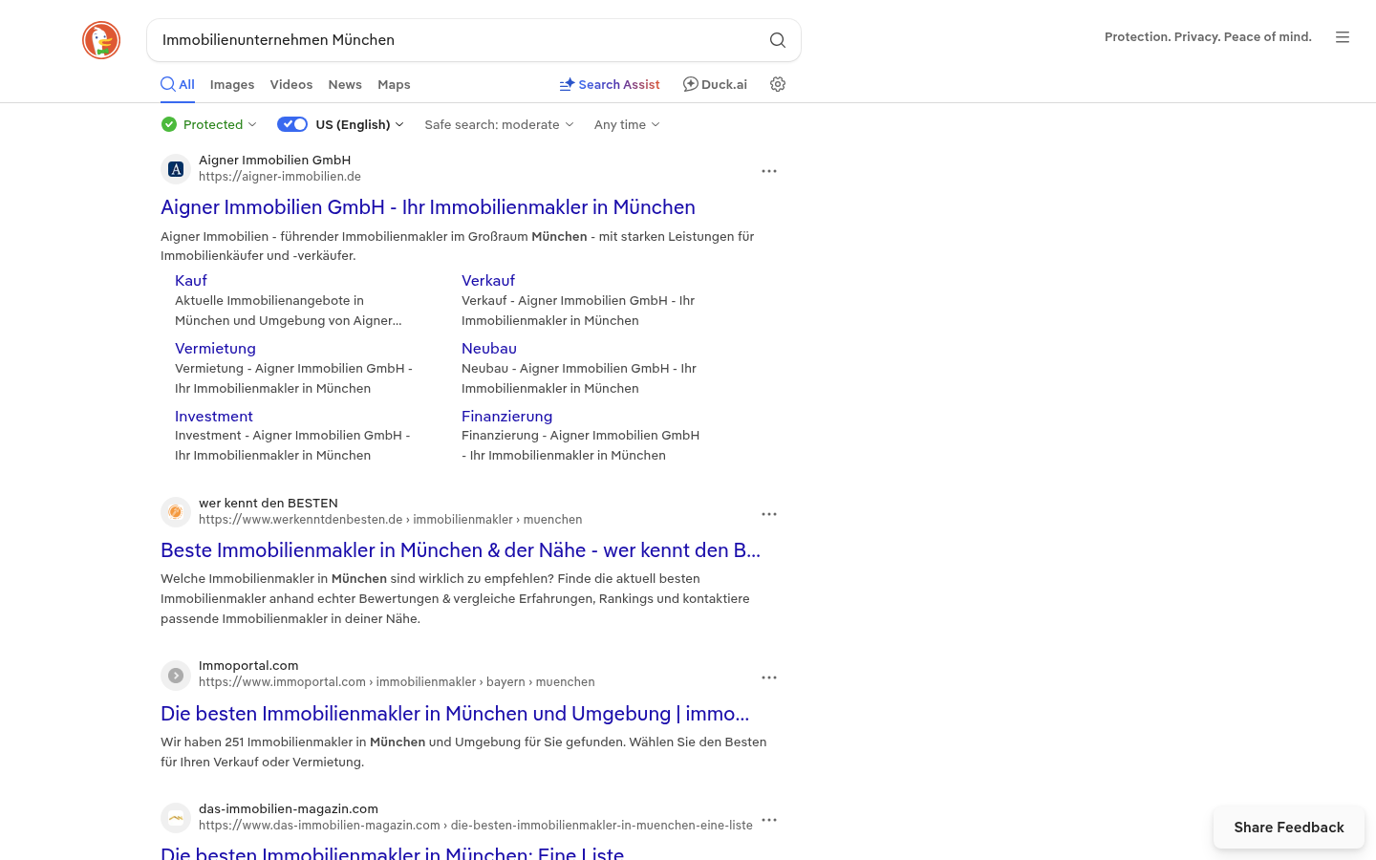Open Beste Immobilienmakler in München result
The image size is (1376, 860).
[x=461, y=550]
